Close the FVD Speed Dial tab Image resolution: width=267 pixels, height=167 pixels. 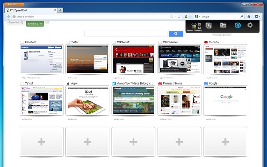55,10
